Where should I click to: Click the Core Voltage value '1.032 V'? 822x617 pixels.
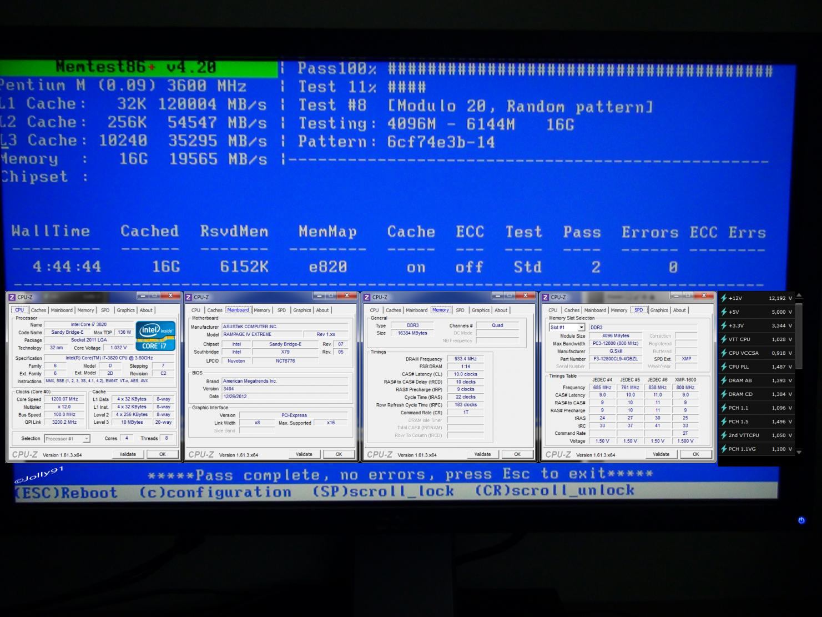coord(118,348)
